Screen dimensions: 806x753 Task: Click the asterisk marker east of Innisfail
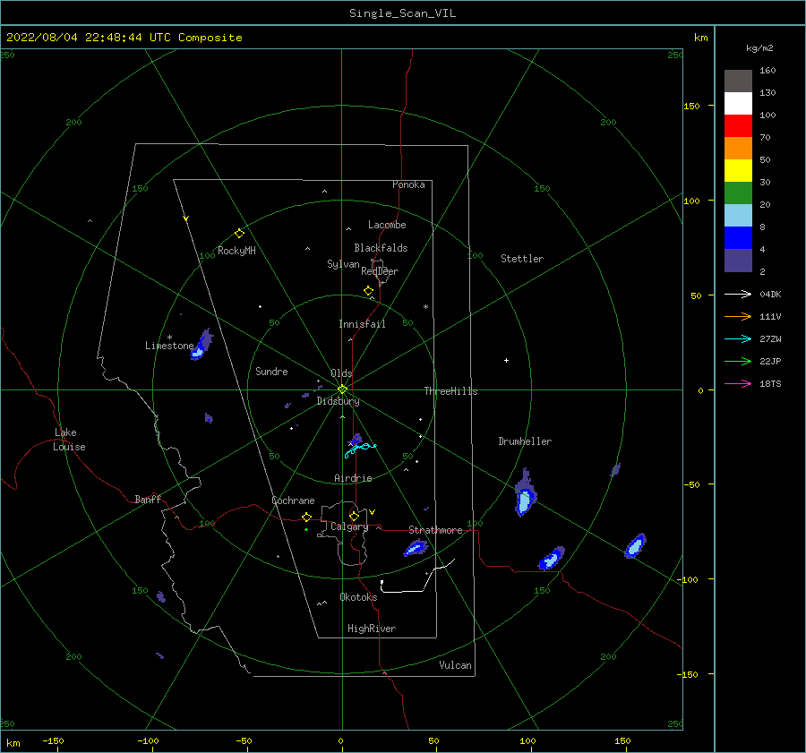coord(425,307)
